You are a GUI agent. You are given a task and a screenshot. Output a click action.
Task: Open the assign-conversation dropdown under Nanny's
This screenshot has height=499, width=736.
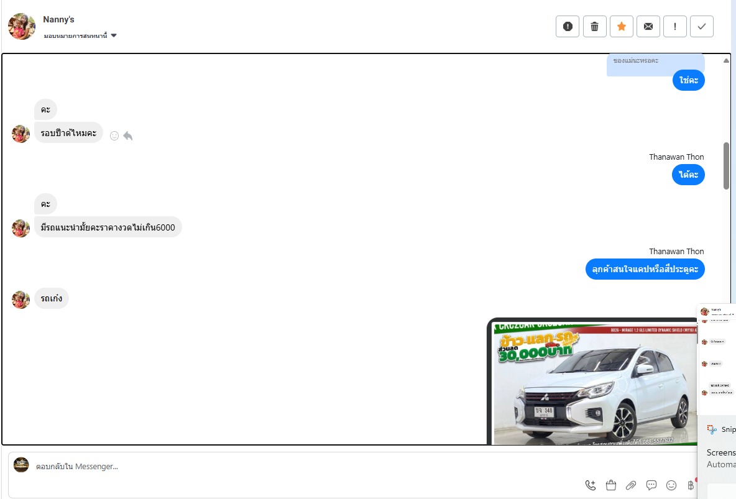pyautogui.click(x=80, y=35)
